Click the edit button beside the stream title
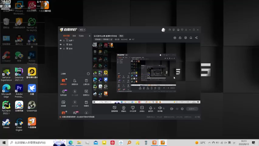259x146 pixels. (121, 36)
